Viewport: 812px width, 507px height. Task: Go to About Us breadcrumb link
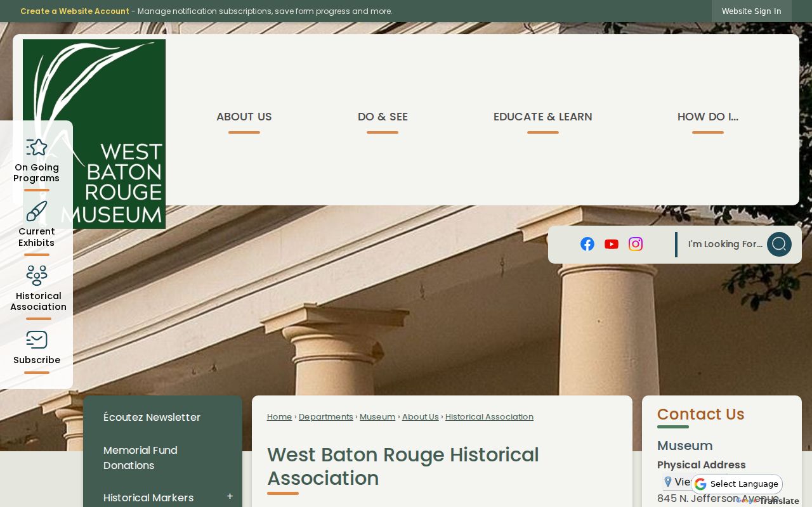(421, 416)
